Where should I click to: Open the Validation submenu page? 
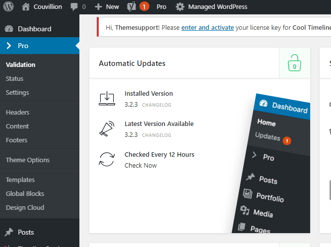20,65
